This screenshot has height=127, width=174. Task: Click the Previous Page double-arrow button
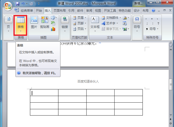point(171,119)
